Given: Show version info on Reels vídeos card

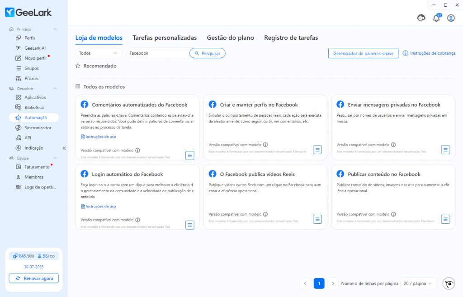Looking at the screenshot, I should point(265,214).
